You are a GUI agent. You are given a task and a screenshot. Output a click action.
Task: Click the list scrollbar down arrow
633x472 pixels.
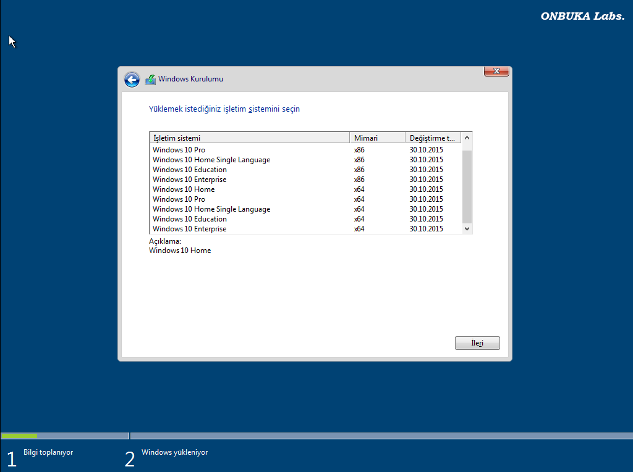point(467,228)
